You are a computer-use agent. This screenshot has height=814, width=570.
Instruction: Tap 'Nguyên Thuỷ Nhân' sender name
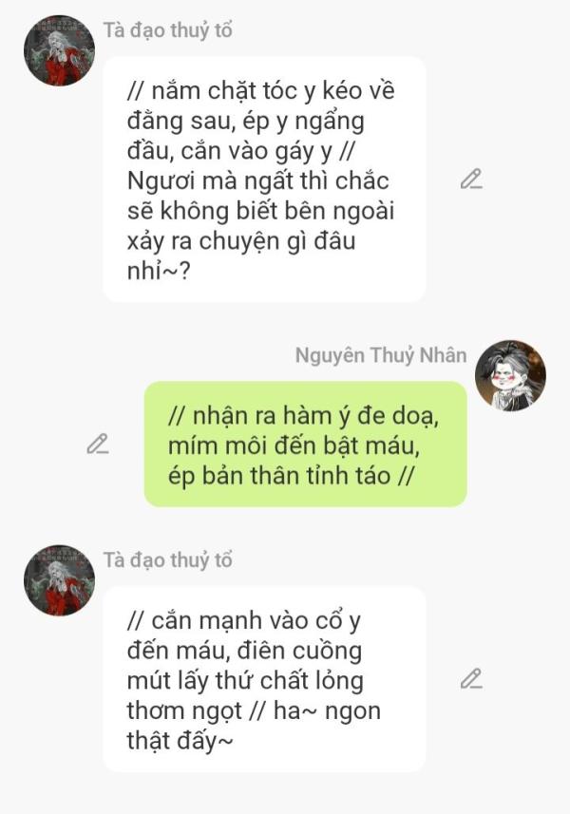click(x=381, y=355)
